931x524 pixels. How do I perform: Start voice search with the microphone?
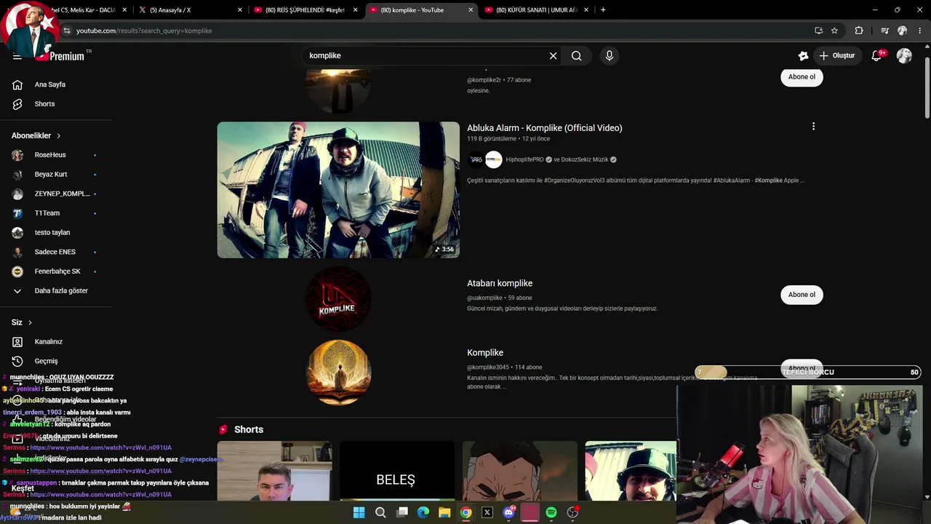click(610, 56)
